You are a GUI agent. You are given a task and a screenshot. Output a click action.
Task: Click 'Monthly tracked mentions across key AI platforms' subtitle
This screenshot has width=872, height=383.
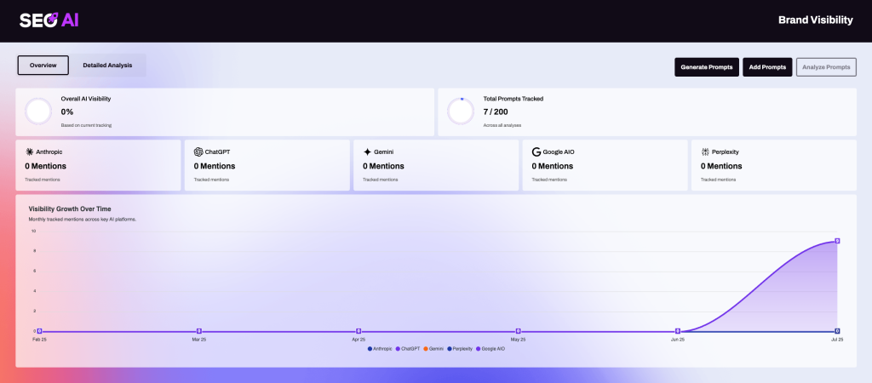pos(83,220)
